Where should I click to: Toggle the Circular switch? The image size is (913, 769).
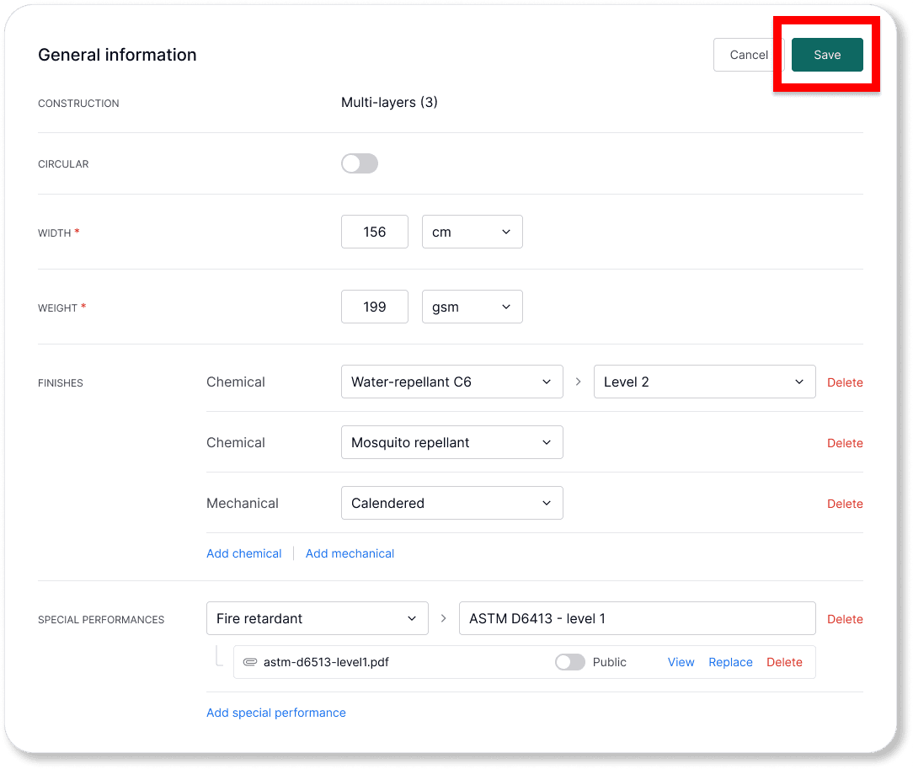coord(360,163)
